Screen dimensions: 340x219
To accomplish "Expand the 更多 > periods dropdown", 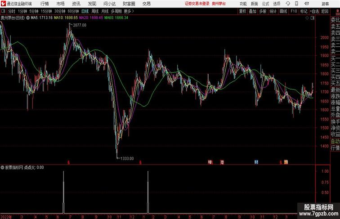I will pyautogui.click(x=129, y=11).
